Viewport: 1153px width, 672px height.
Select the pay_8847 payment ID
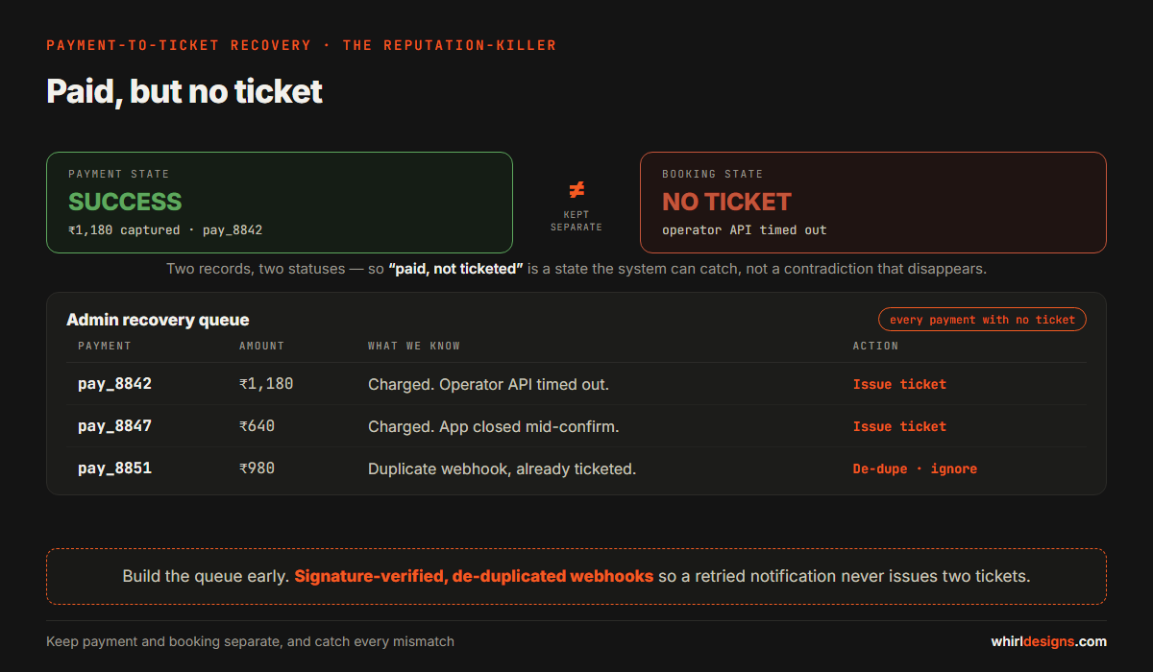click(x=114, y=426)
